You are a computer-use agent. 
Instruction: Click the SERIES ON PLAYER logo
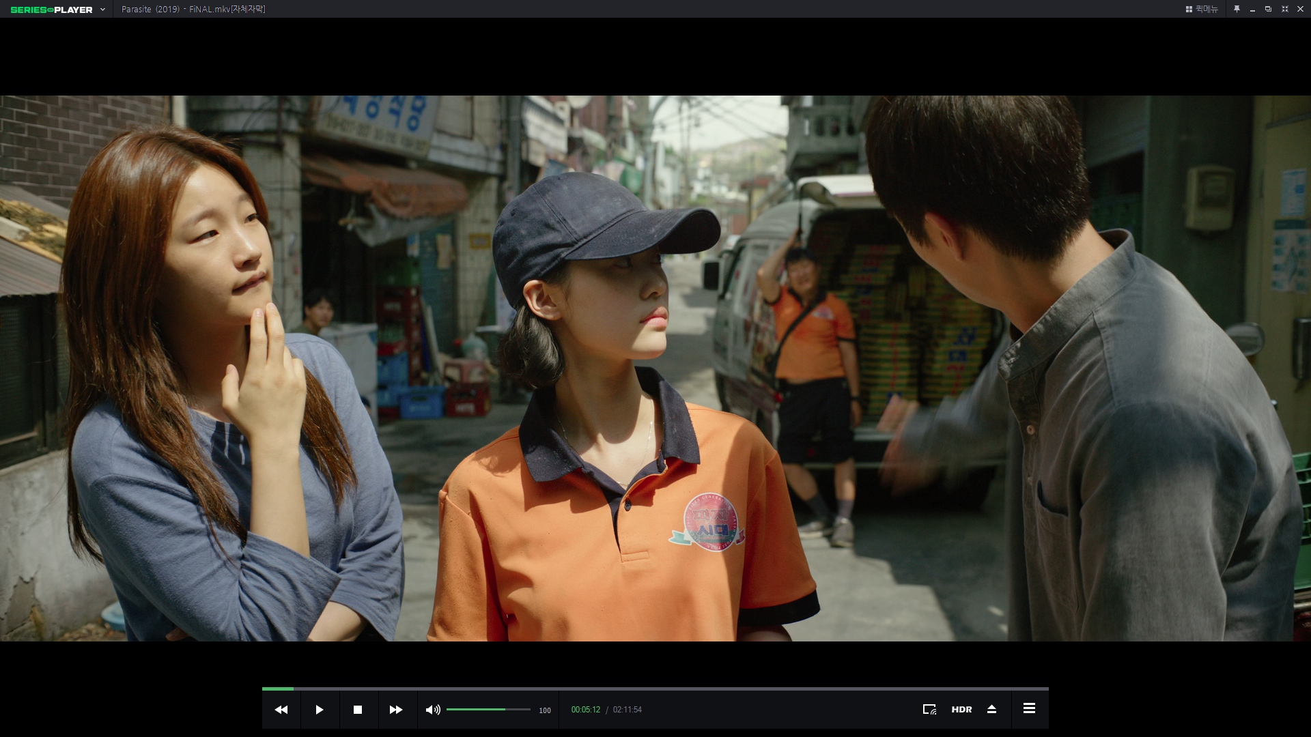51,10
